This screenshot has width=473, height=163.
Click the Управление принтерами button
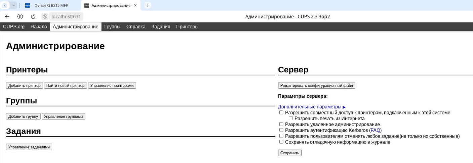pyautogui.click(x=112, y=85)
